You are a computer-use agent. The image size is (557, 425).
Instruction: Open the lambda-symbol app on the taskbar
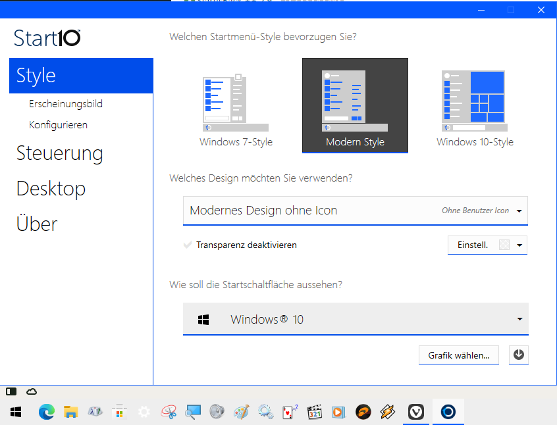[95, 412]
